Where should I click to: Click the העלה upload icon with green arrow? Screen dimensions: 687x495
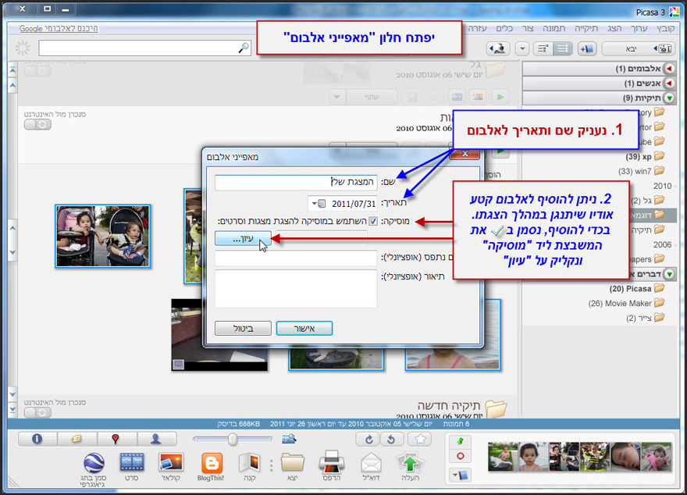(x=410, y=465)
